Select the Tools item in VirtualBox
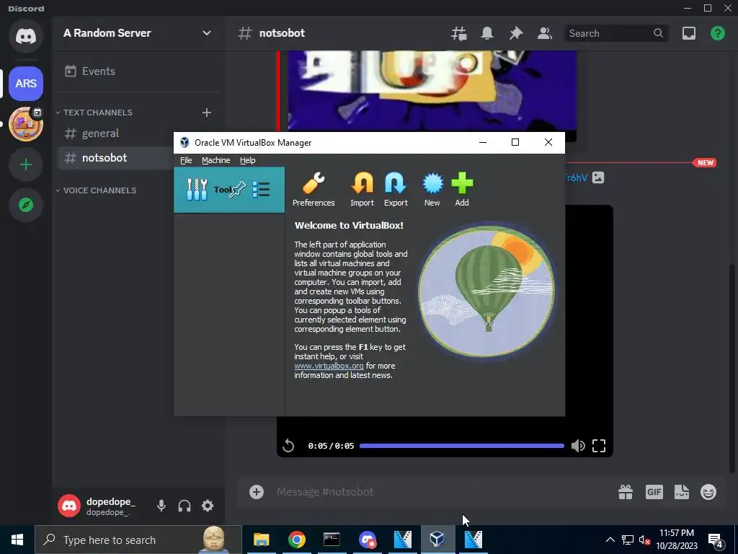This screenshot has width=738, height=554. [228, 190]
